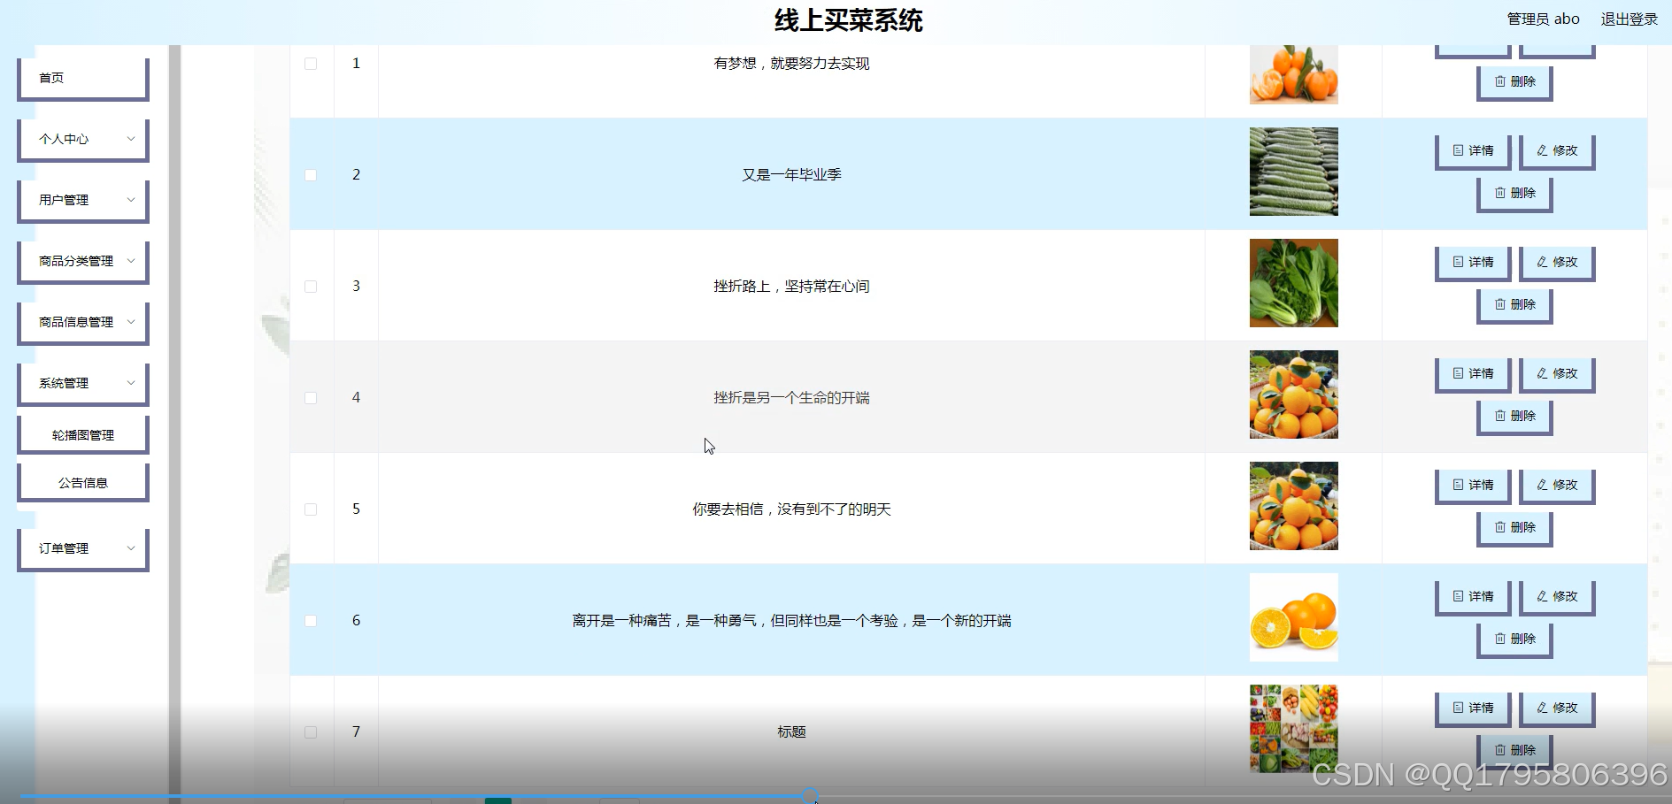Select row 5's checkbox
The height and width of the screenshot is (804, 1672).
(311, 509)
